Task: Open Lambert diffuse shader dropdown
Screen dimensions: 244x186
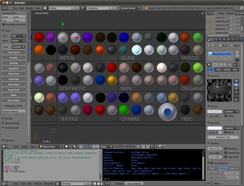Action: point(231,112)
